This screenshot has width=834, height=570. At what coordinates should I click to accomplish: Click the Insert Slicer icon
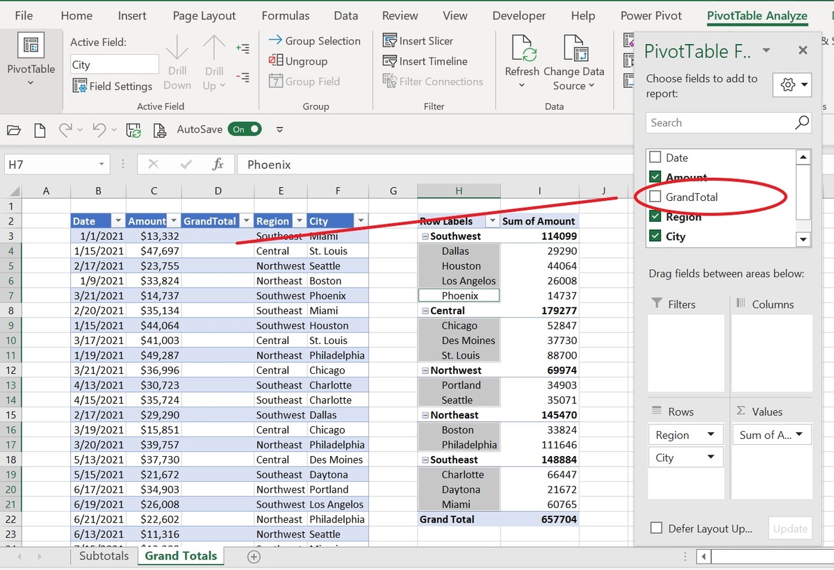pyautogui.click(x=391, y=41)
